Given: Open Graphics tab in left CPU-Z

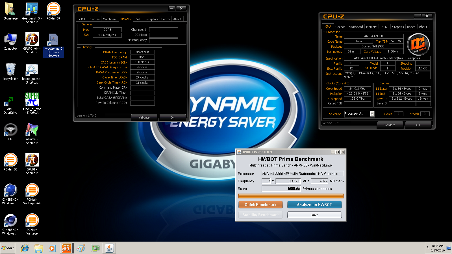Looking at the screenshot, I should click(x=152, y=19).
